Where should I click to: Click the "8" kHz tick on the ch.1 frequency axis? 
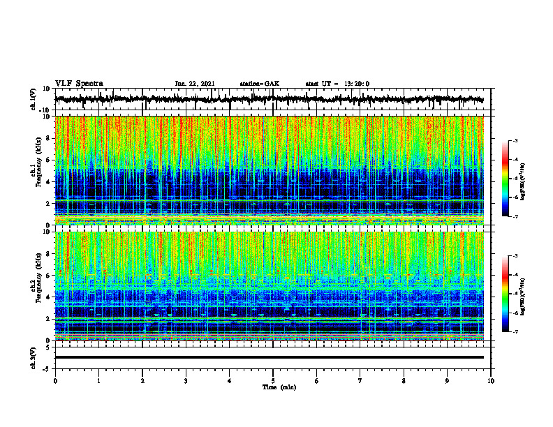coord(49,138)
